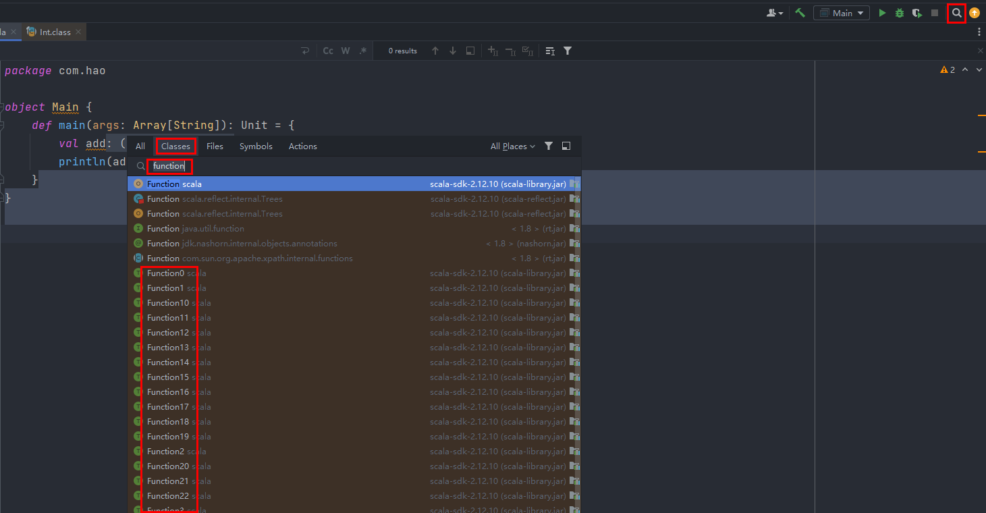Go to next occurrence down arrow
986x513 pixels.
pyautogui.click(x=453, y=51)
